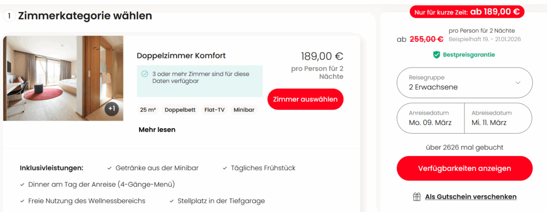The image size is (547, 212).
Task: Click the Bestpreisgarantie shield icon
Action: [x=437, y=55]
